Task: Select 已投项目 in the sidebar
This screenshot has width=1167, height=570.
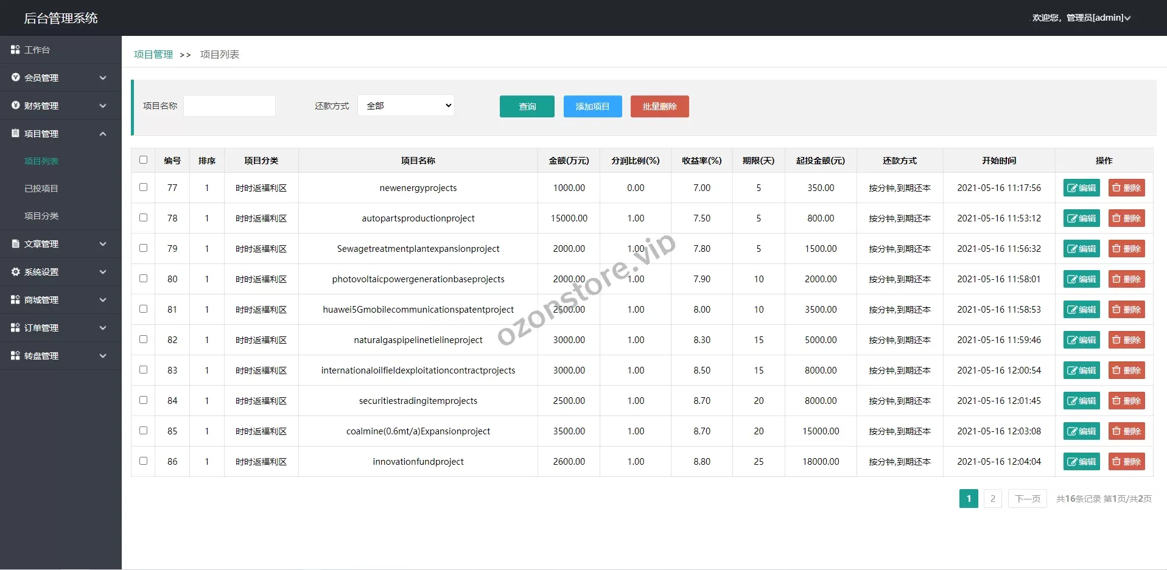Action: click(x=41, y=188)
